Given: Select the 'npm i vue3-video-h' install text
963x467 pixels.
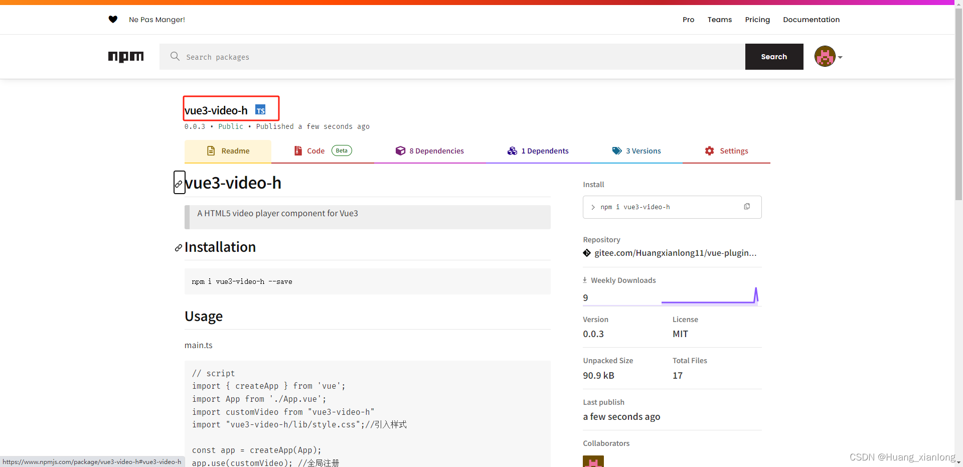Looking at the screenshot, I should 635,207.
